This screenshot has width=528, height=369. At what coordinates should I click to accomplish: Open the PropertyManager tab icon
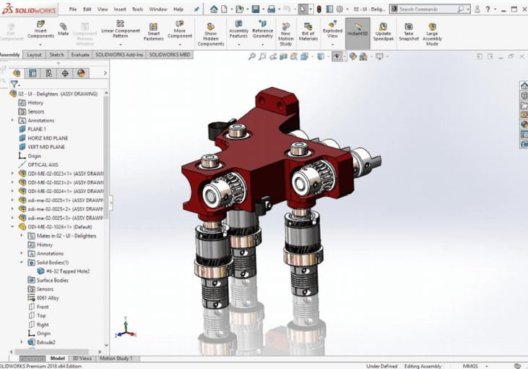(x=33, y=73)
